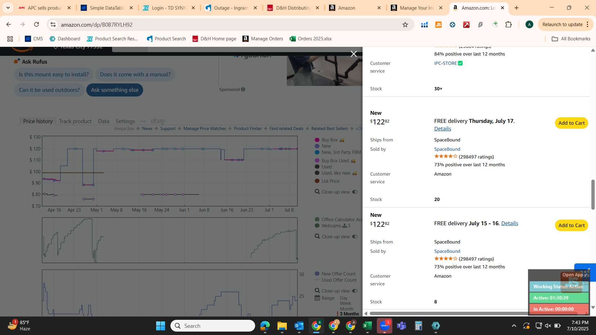The image size is (596, 335).
Task: Open All Bookmarks folder
Action: [571, 39]
